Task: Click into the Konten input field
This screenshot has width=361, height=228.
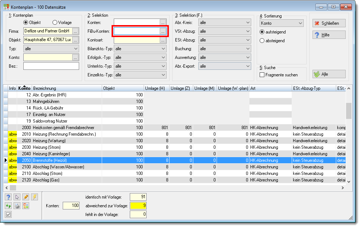Action: tap(137, 23)
